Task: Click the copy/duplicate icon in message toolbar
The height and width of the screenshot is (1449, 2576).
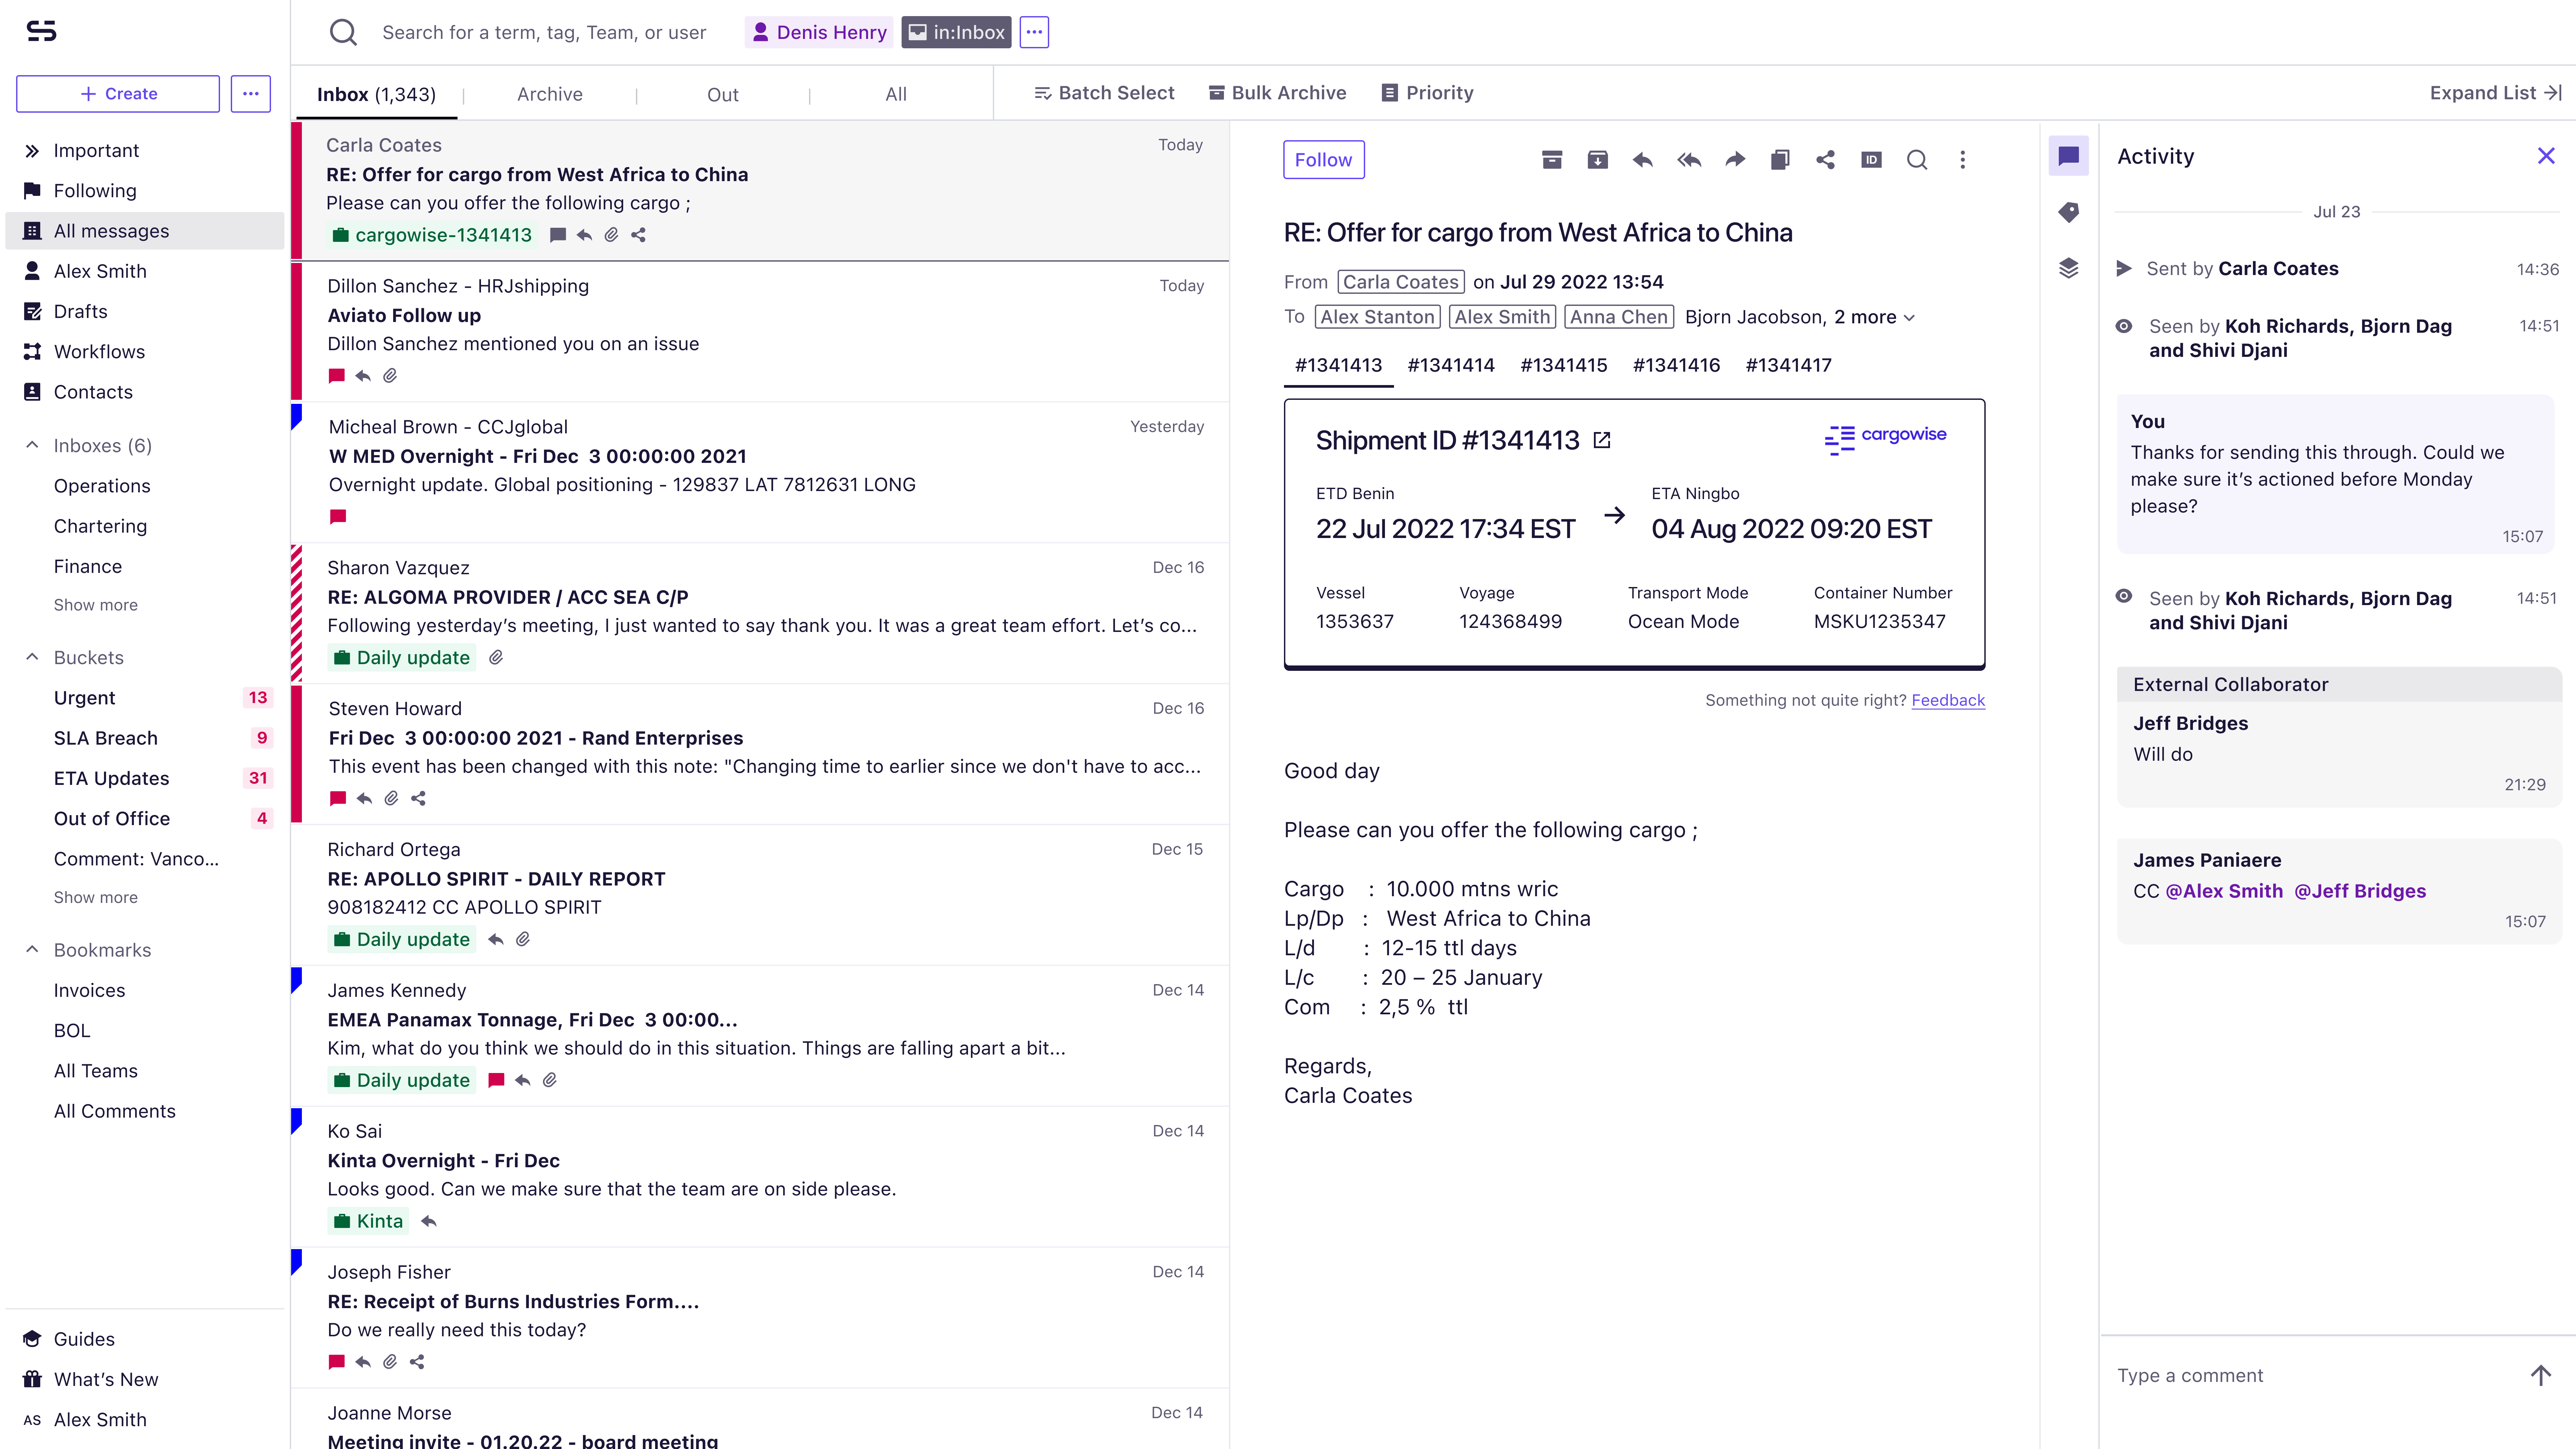Action: coord(1780,160)
